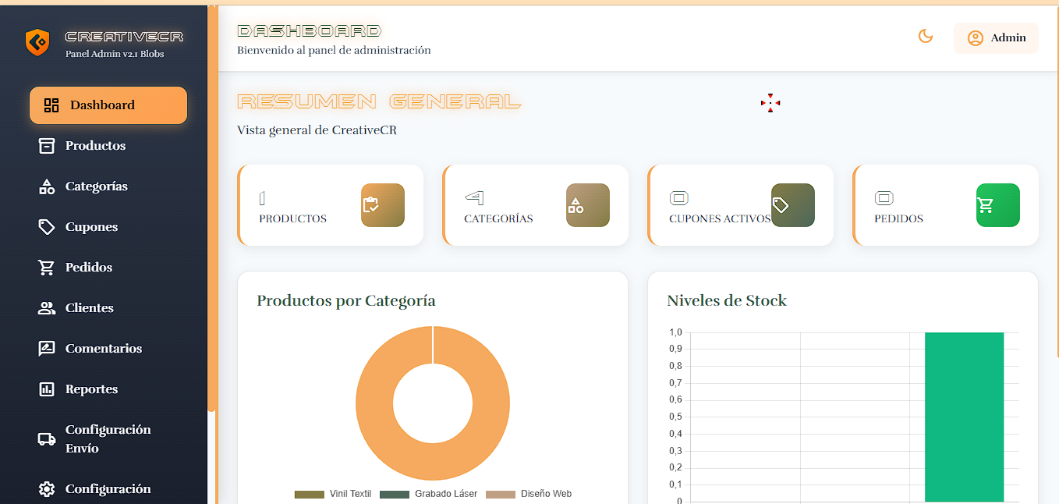Image resolution: width=1059 pixels, height=504 pixels.
Task: Click the Categorías shapes icon in sidebar
Action: click(x=47, y=186)
